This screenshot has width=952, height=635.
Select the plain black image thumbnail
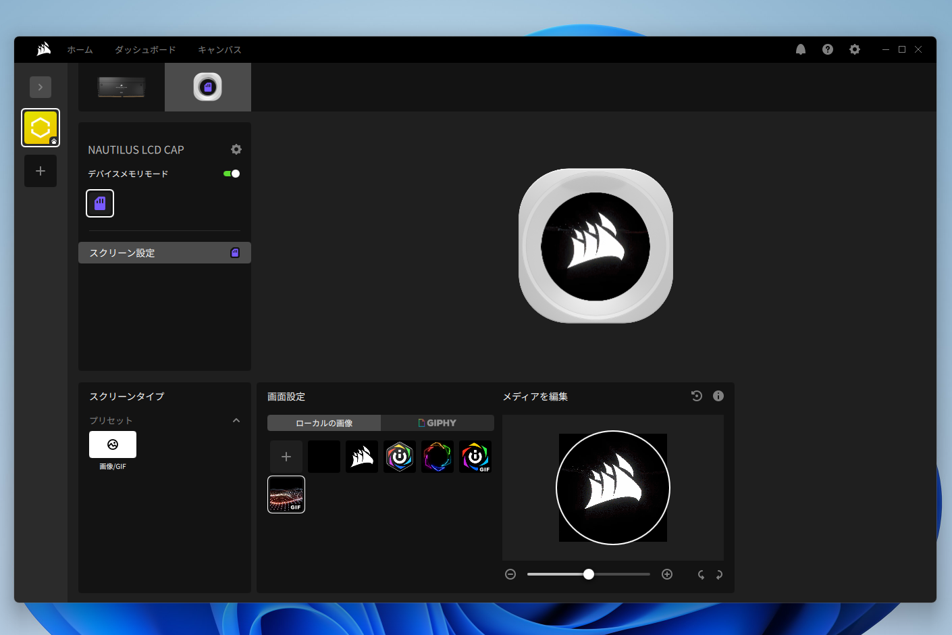coord(324,457)
